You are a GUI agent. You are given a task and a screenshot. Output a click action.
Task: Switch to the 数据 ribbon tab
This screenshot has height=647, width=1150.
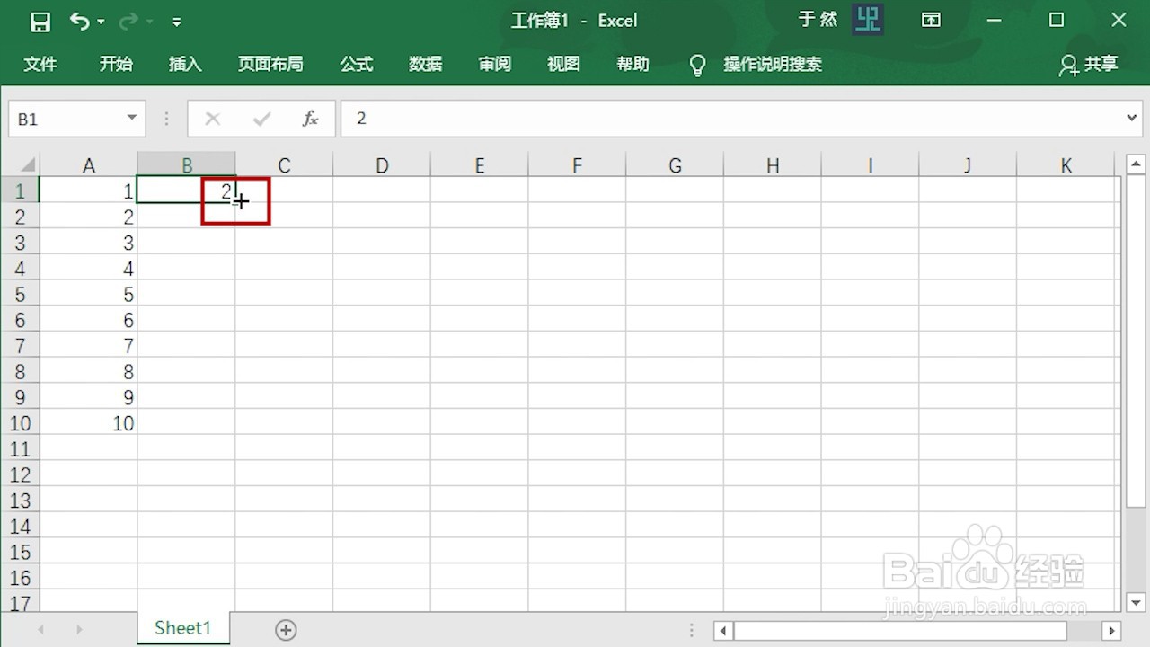[x=425, y=64]
